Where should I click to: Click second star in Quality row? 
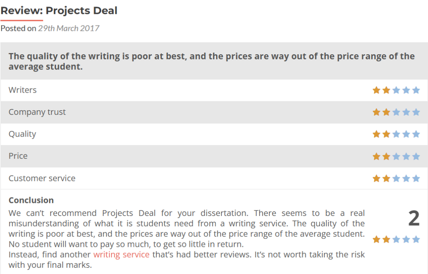pos(386,134)
